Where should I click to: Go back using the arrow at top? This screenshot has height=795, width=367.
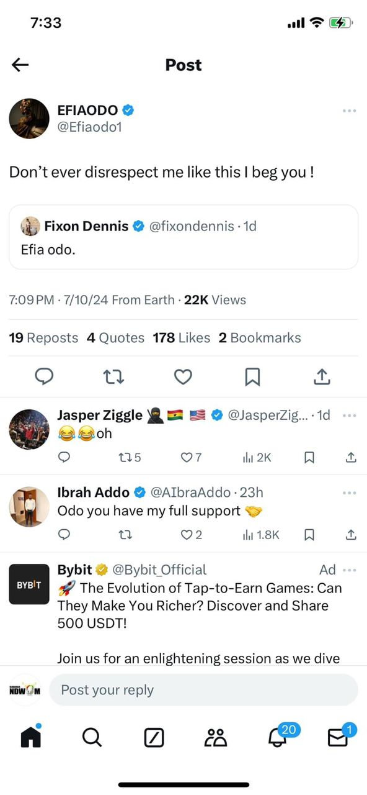(20, 65)
